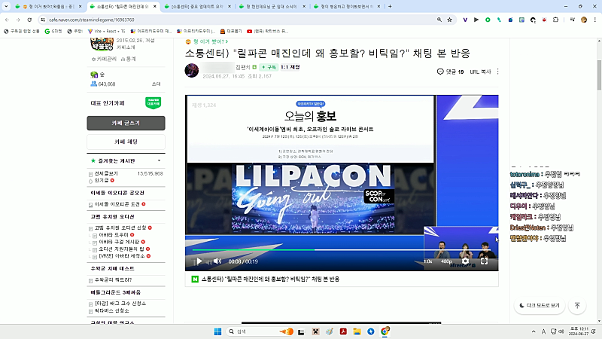Open the Chrome profile avatar
Image resolution: width=602 pixels, height=339 pixels.
coord(584,20)
